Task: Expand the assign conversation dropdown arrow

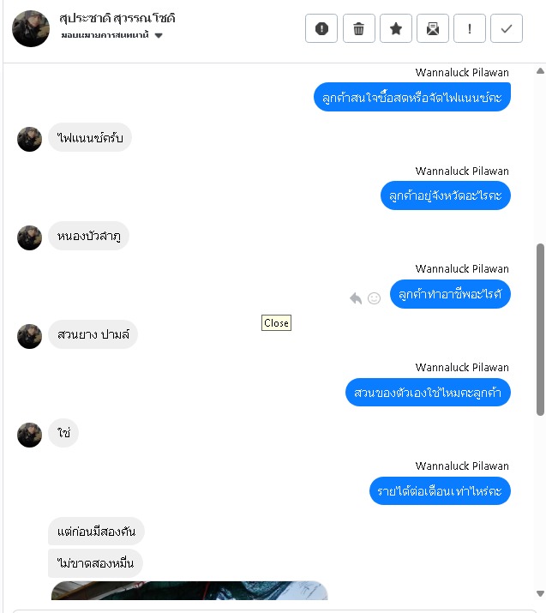Action: (x=159, y=35)
